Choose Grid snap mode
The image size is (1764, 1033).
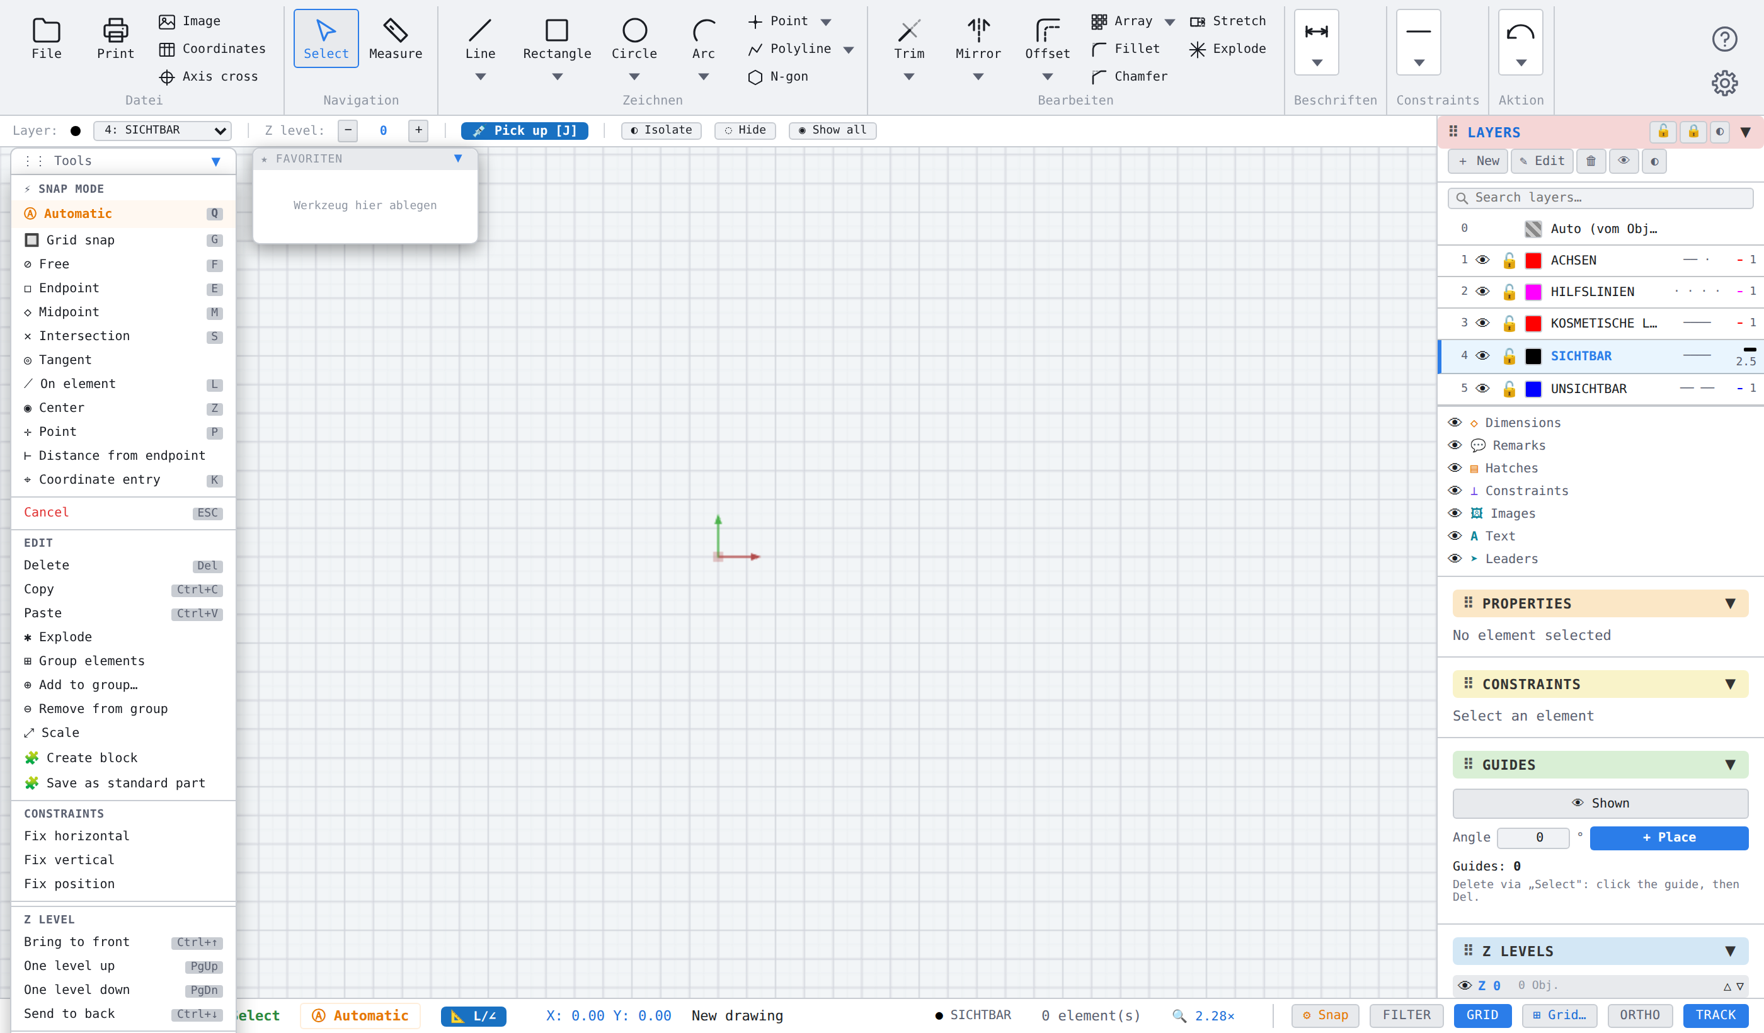tap(123, 240)
